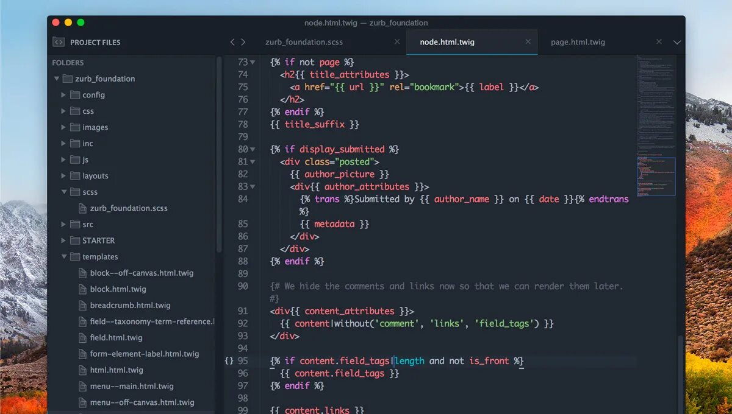Expand the layouts folder

63,176
